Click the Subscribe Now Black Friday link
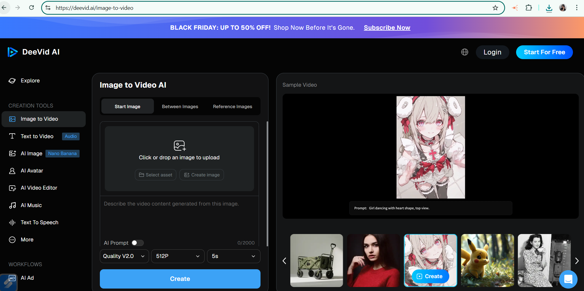 point(387,28)
